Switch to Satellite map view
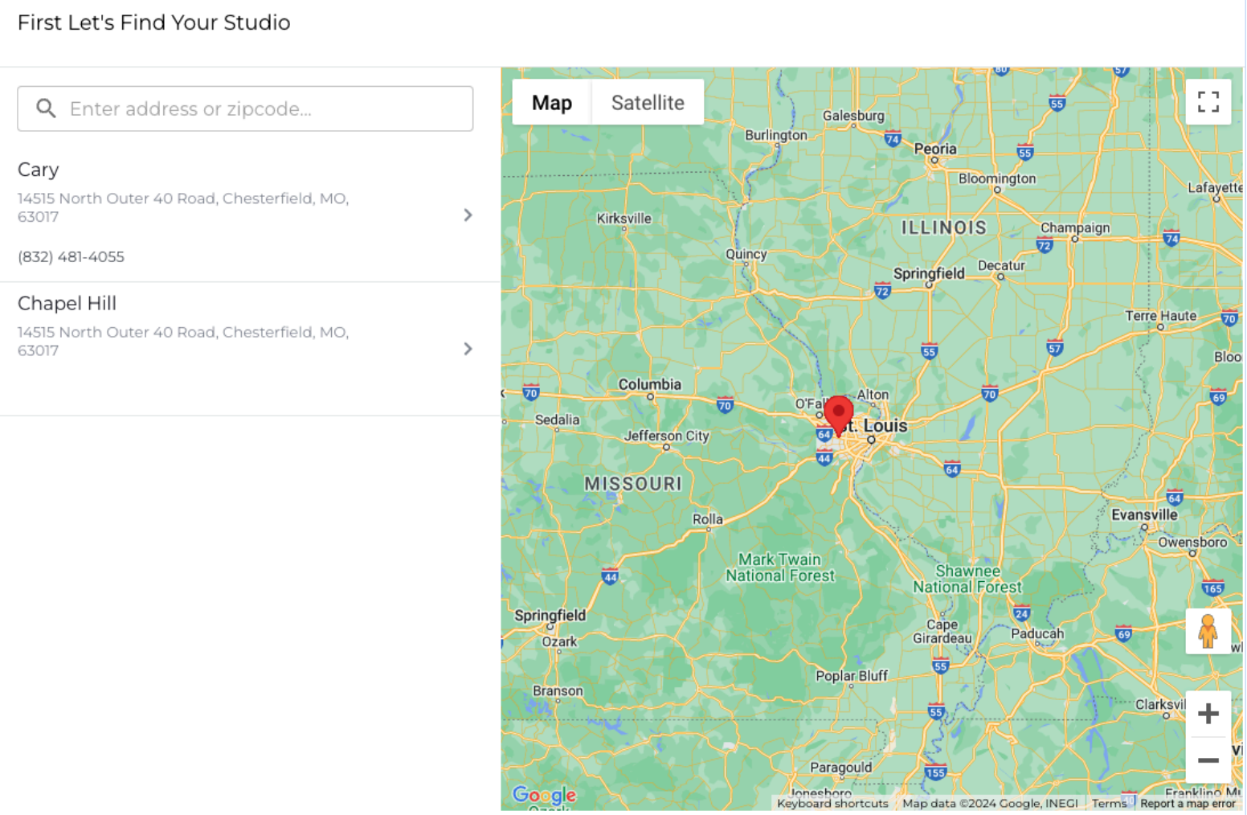The width and height of the screenshot is (1247, 815). [648, 103]
